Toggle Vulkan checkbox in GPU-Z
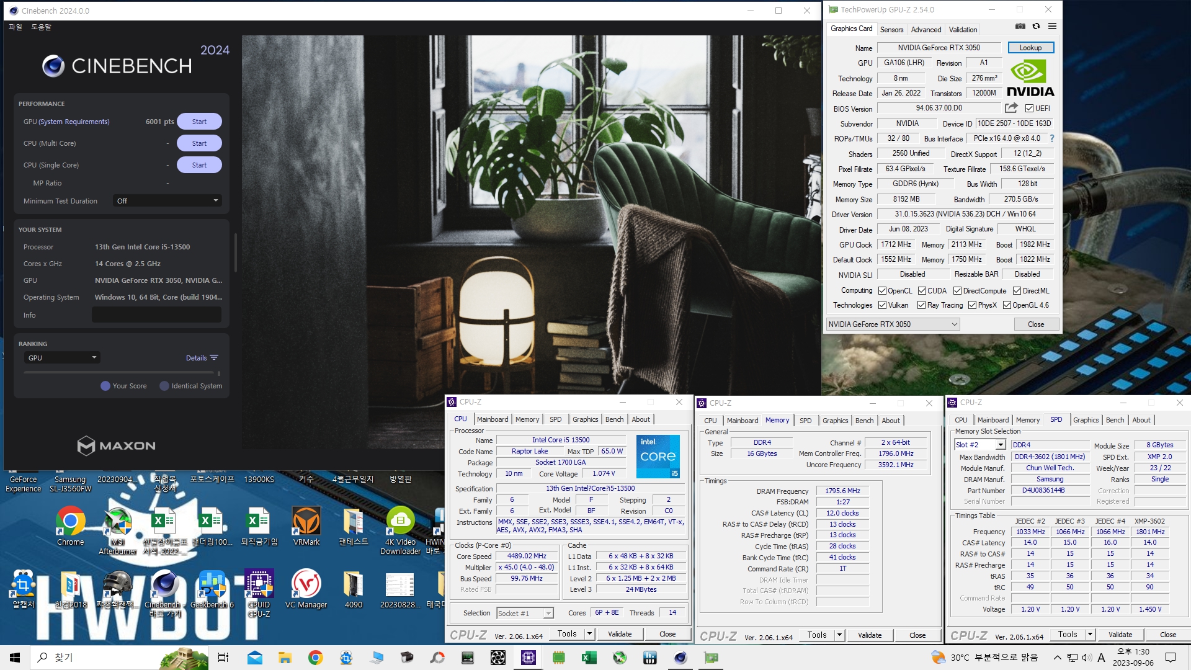The width and height of the screenshot is (1191, 670). pyautogui.click(x=882, y=305)
